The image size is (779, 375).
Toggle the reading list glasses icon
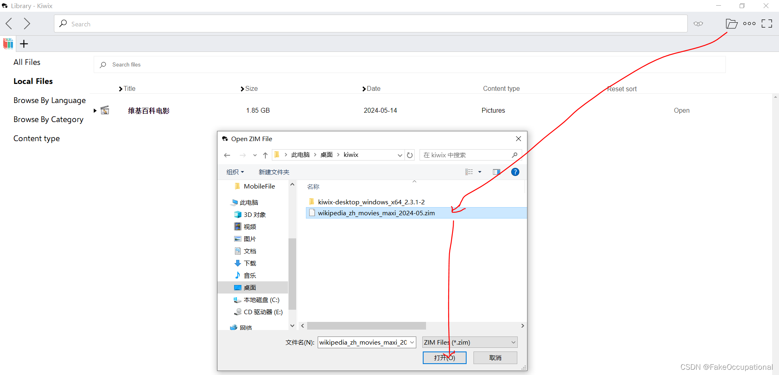[698, 24]
